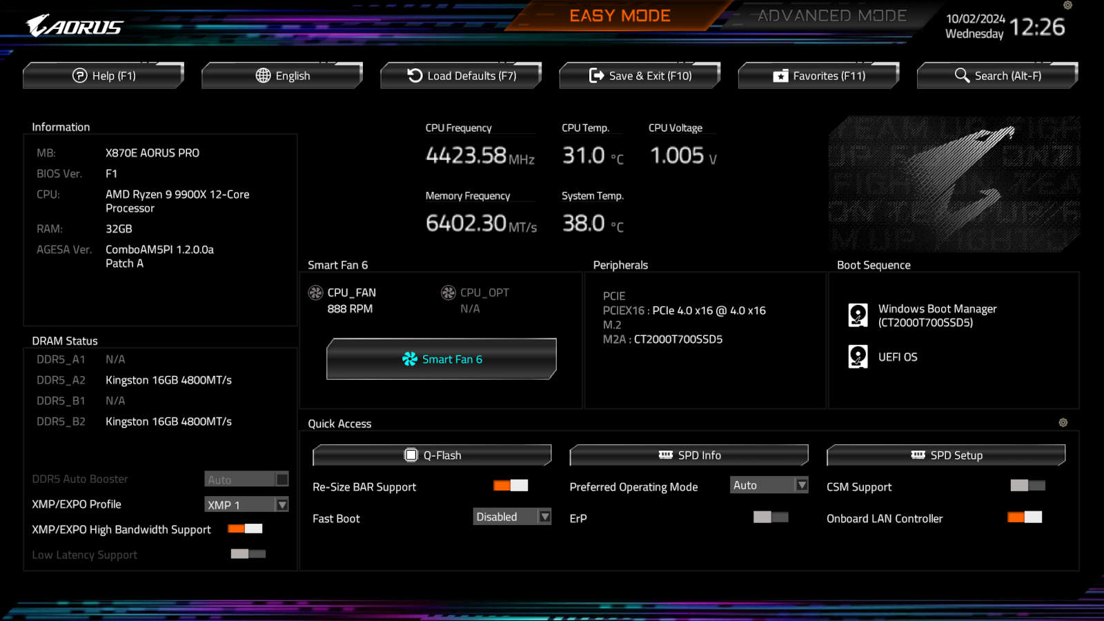The width and height of the screenshot is (1104, 621).
Task: Click AMD Ryzen 9 9900X CPU text
Action: (177, 201)
